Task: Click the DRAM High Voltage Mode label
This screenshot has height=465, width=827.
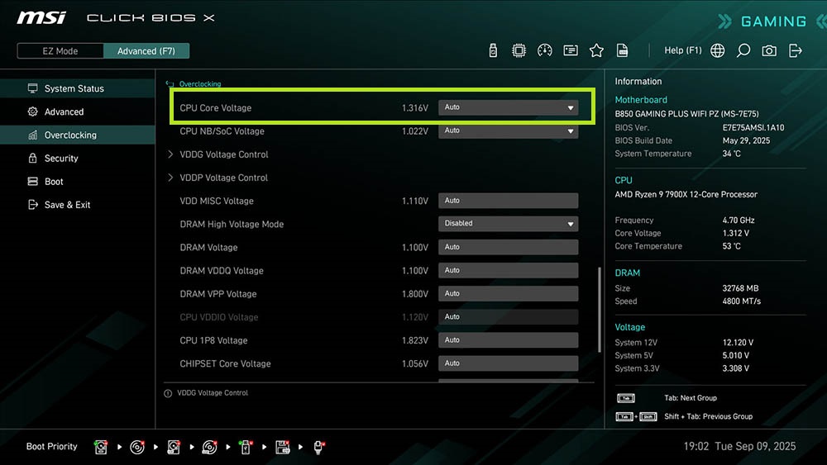Action: pyautogui.click(x=232, y=225)
